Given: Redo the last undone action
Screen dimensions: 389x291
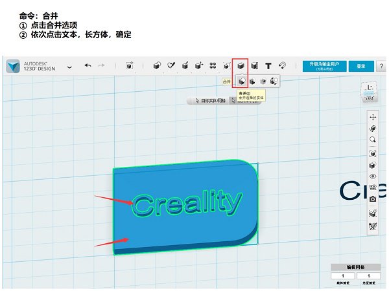Looking at the screenshot, I should click(101, 65).
